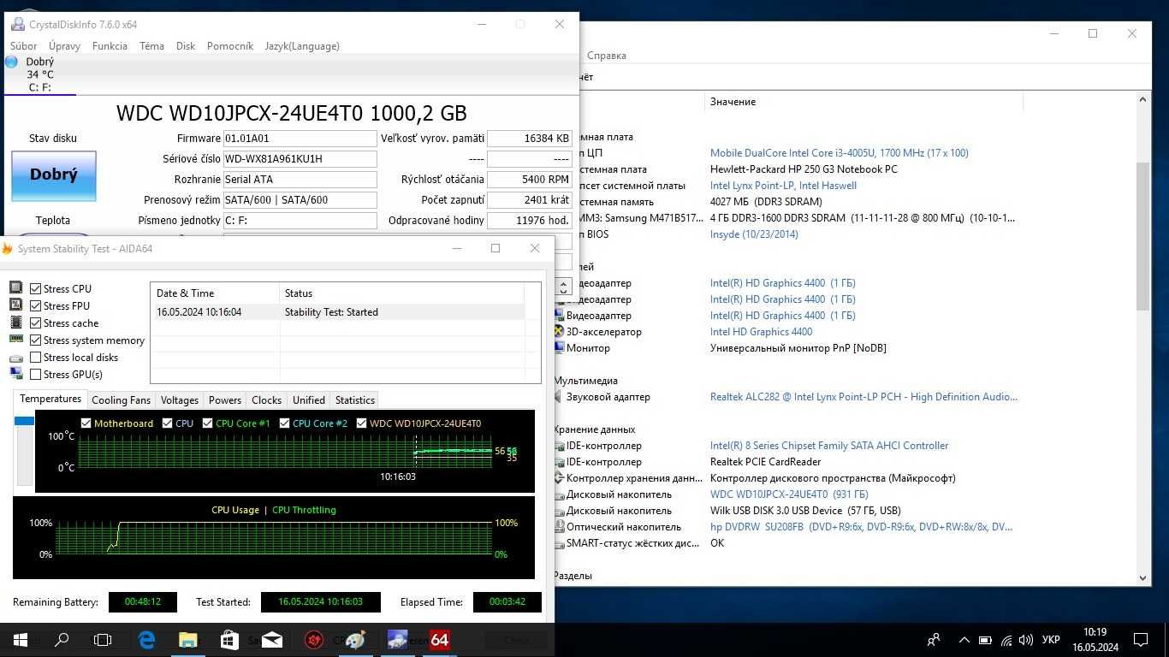Click the Stress cache chip icon
The width and height of the screenshot is (1169, 657).
pyautogui.click(x=16, y=323)
